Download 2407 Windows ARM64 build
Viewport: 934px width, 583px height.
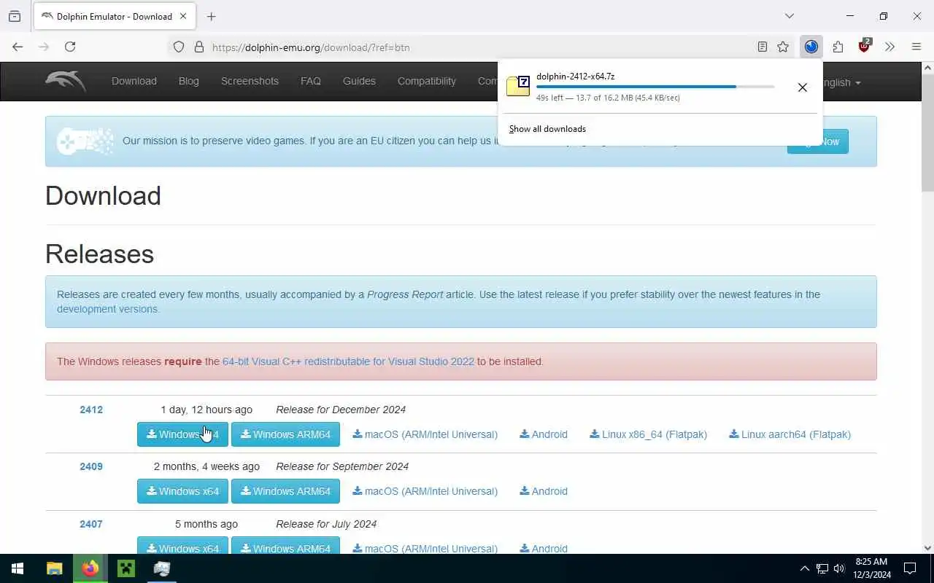coord(285,545)
